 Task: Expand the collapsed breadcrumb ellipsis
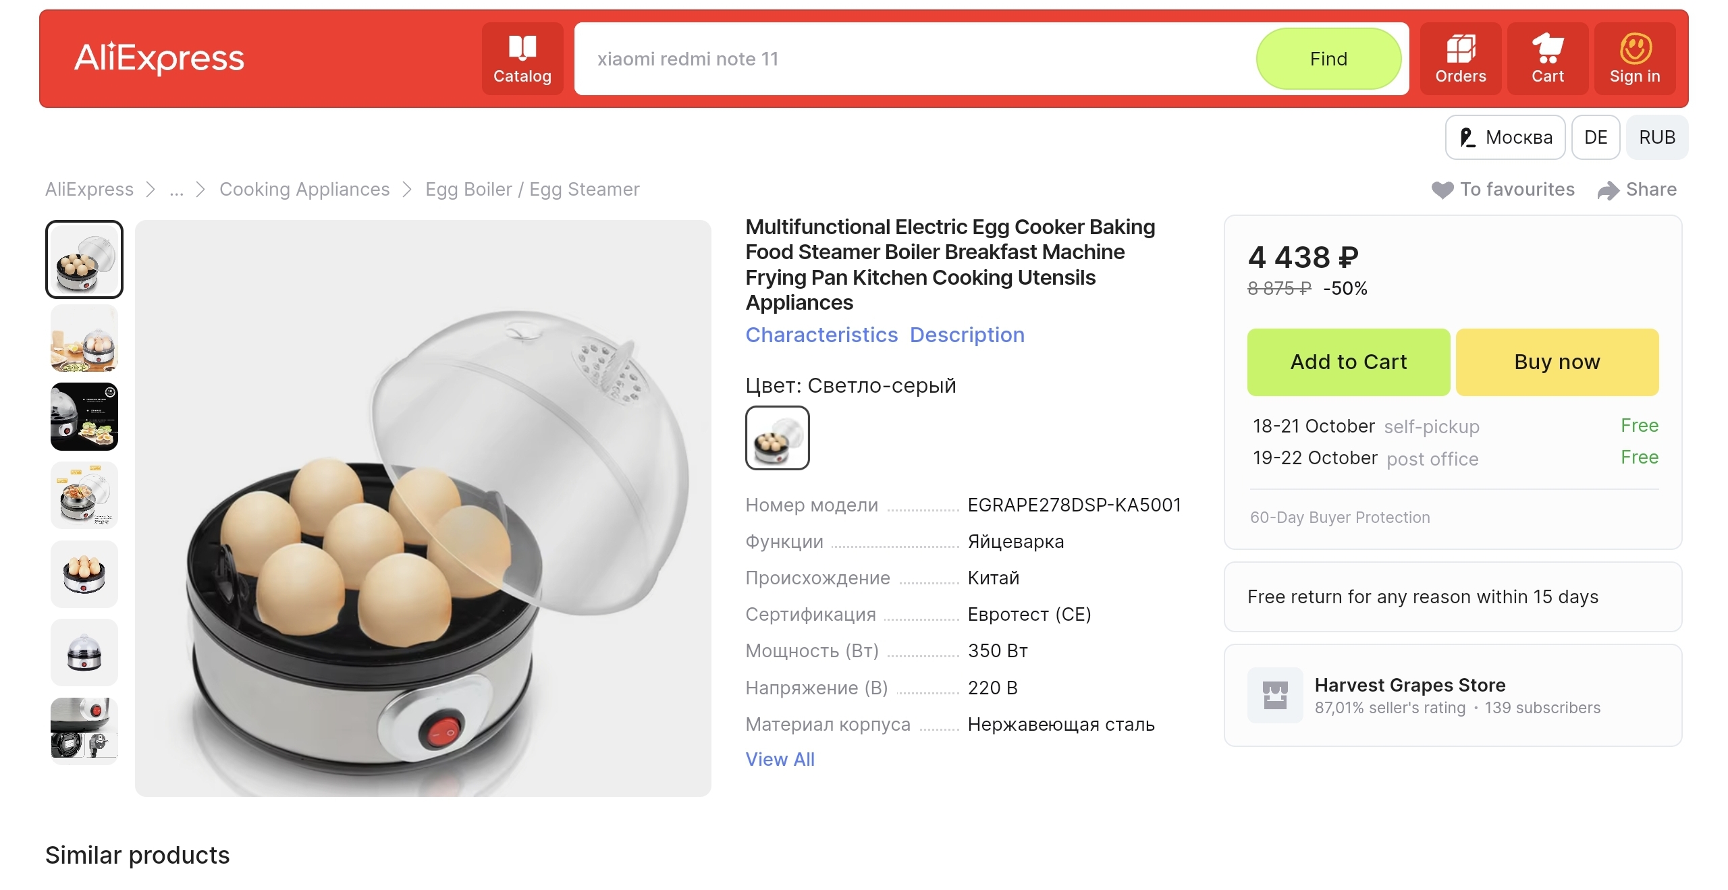pyautogui.click(x=176, y=190)
